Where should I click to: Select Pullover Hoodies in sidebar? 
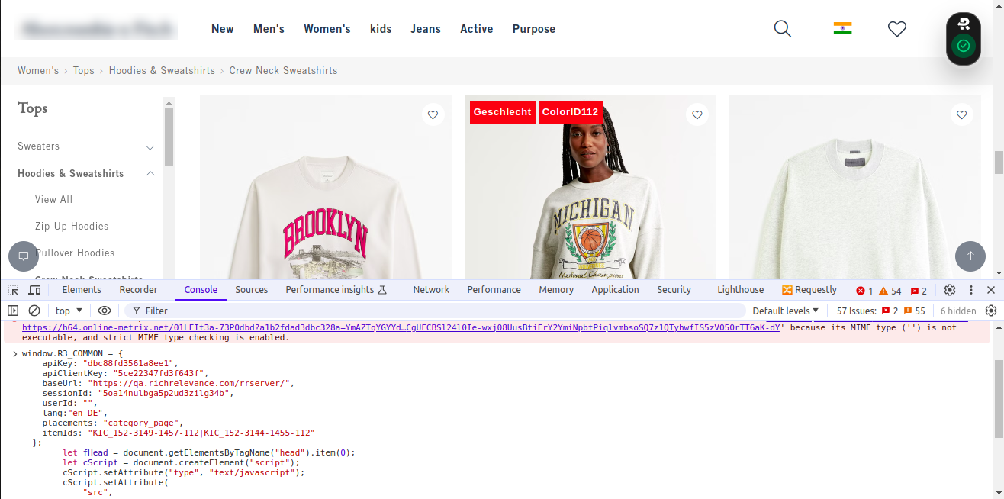pyautogui.click(x=75, y=253)
